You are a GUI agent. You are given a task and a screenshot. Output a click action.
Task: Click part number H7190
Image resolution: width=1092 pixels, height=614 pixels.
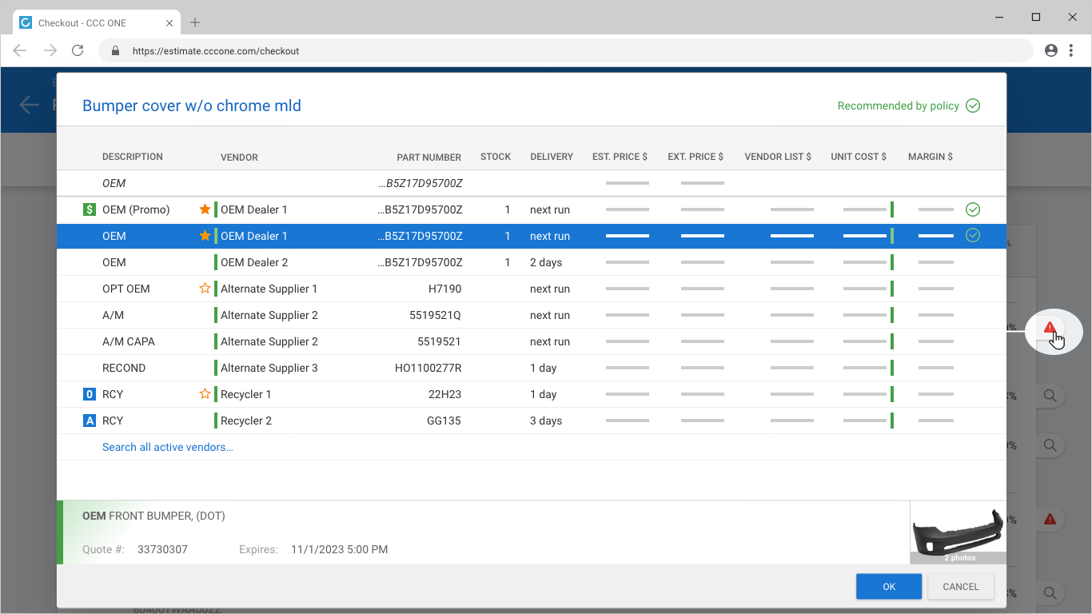pos(444,289)
